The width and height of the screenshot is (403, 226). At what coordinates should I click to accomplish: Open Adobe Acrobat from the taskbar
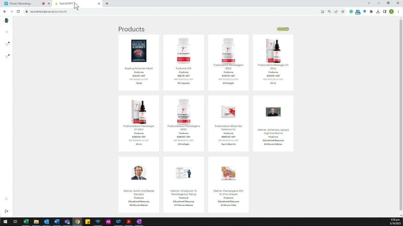point(128,222)
